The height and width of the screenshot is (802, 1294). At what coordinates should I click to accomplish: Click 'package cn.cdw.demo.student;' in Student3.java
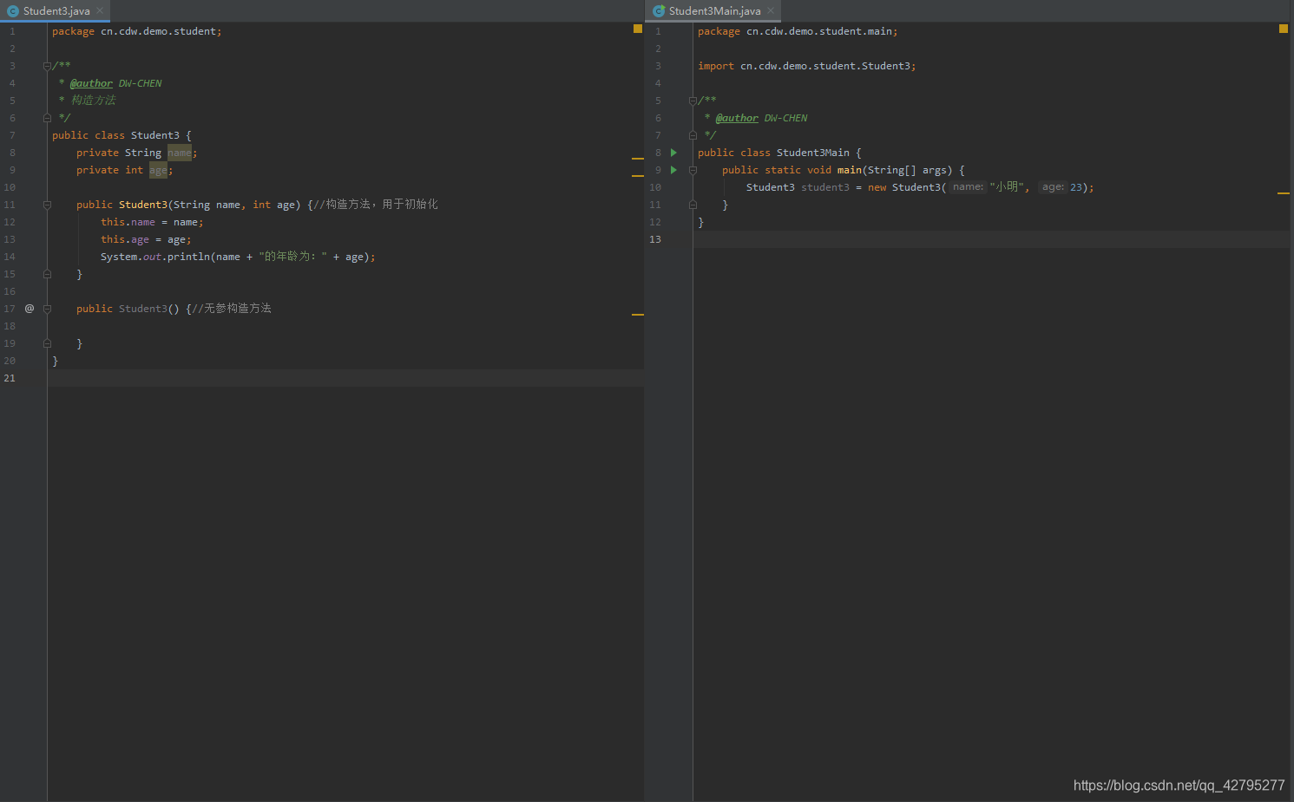tap(137, 31)
